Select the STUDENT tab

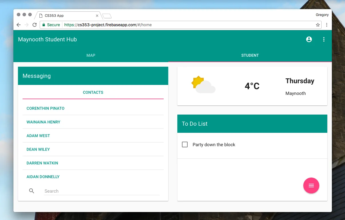click(x=250, y=55)
